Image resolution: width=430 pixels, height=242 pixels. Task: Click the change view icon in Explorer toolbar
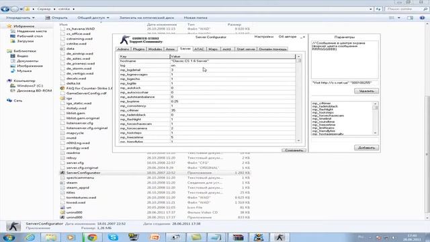click(392, 18)
